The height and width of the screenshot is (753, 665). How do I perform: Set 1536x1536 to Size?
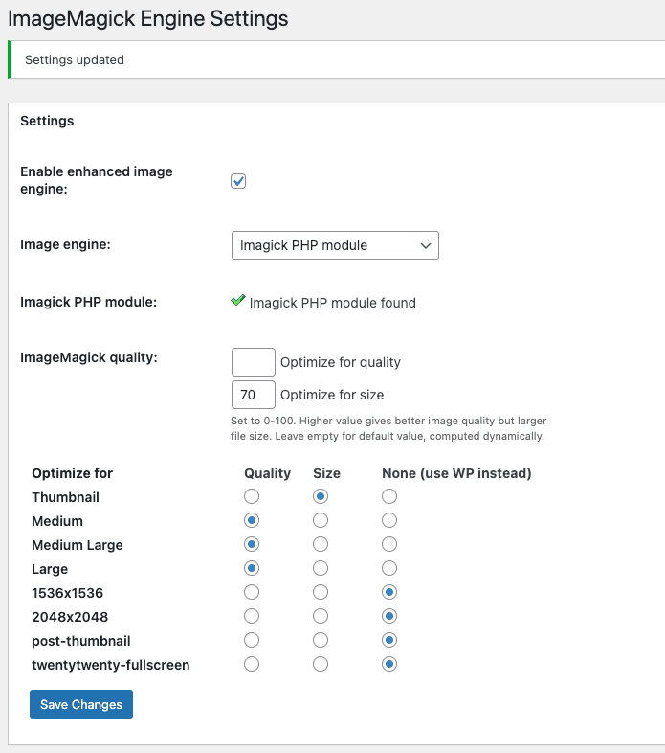point(321,592)
